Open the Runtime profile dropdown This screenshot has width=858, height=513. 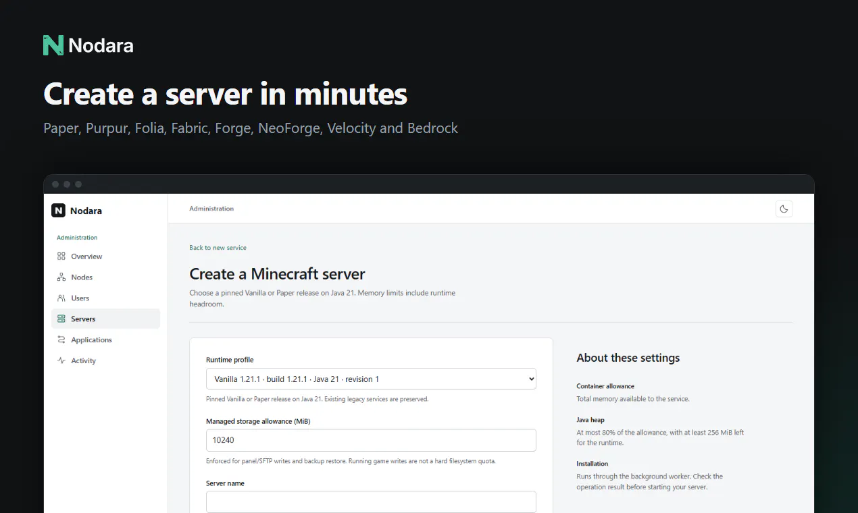click(x=371, y=379)
